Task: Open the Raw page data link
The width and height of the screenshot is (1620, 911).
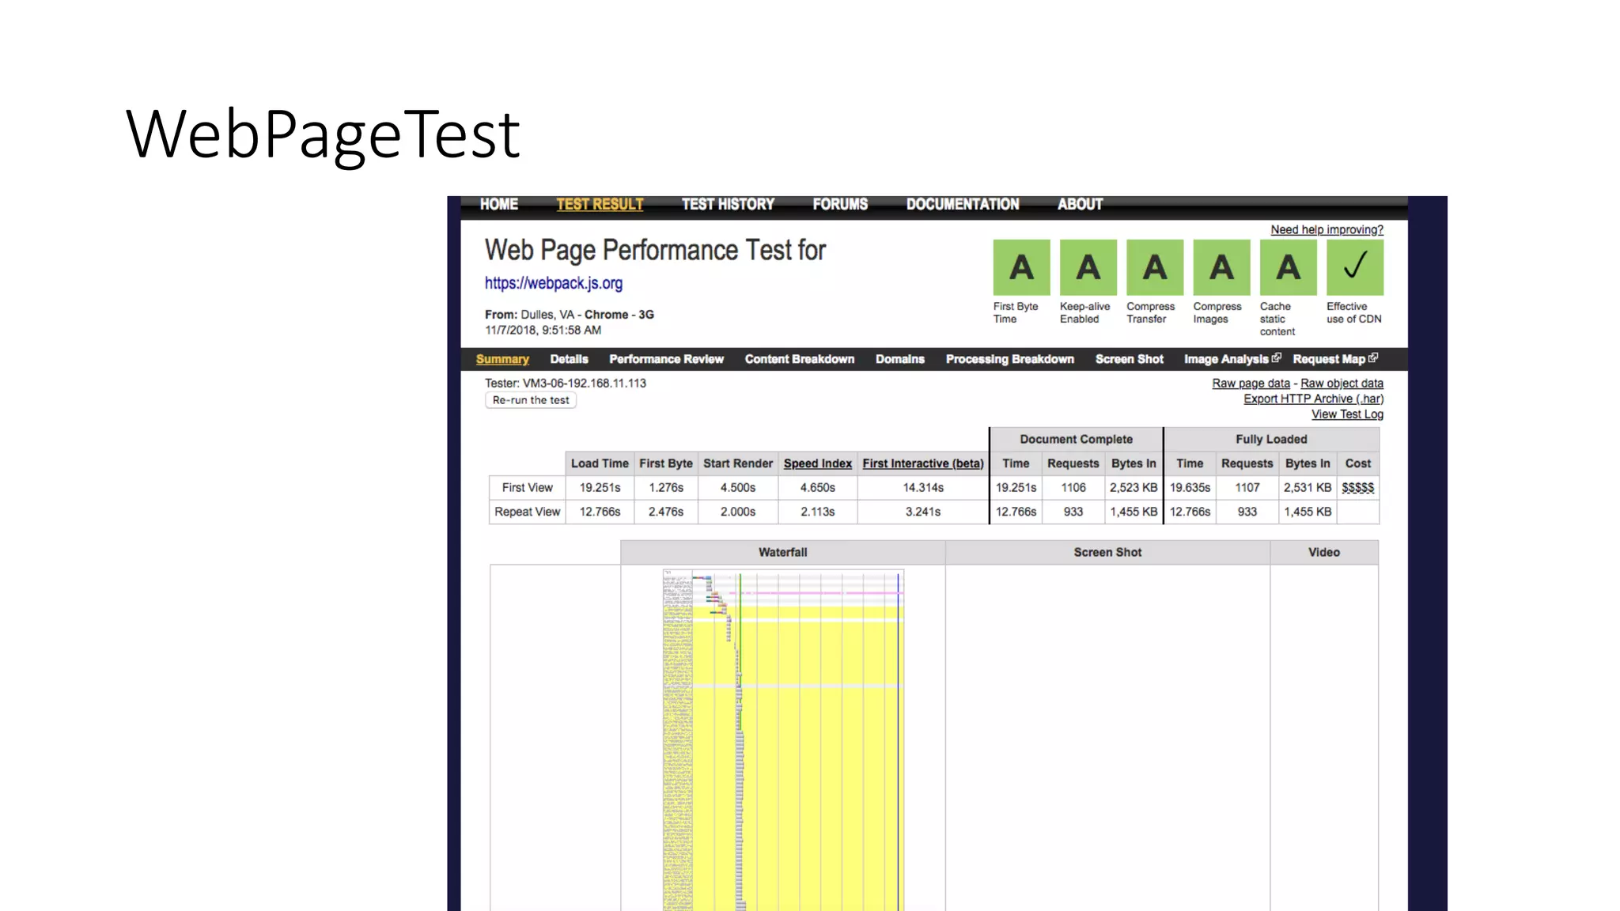Action: tap(1251, 383)
